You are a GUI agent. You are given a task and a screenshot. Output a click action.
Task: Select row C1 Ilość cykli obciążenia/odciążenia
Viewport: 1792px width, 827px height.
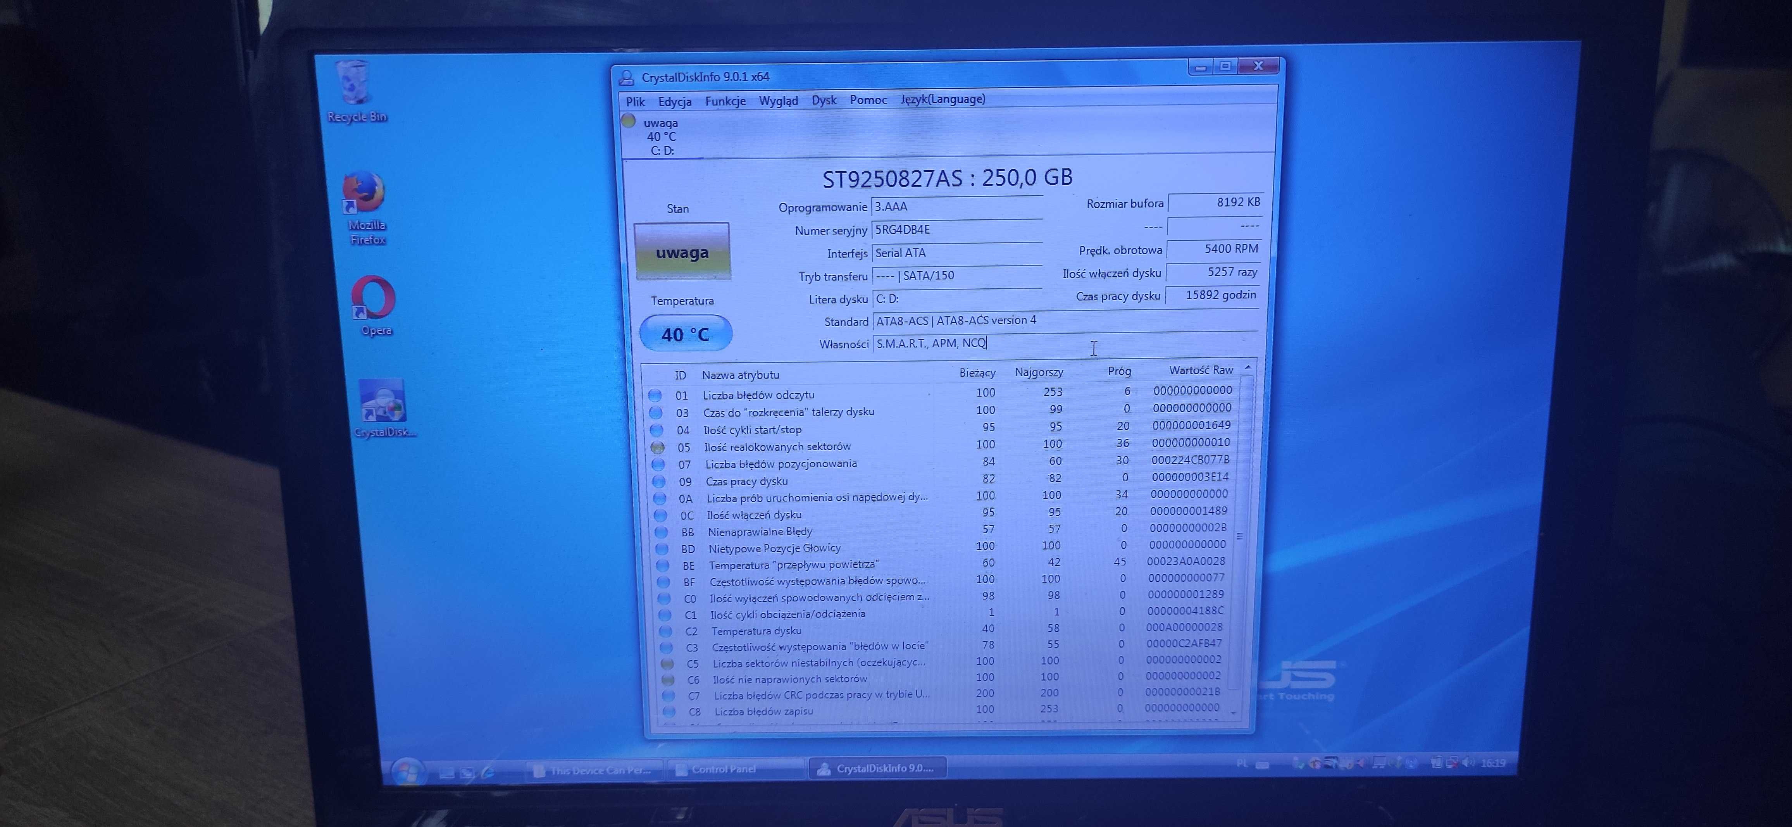coord(942,613)
